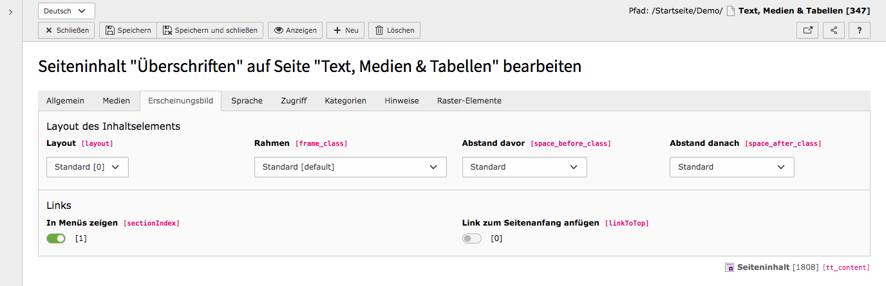886x286 pixels.
Task: Click the Anzeigen view button
Action: (x=295, y=30)
